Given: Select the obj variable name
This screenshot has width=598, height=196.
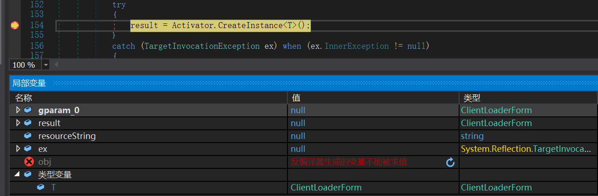Looking at the screenshot, I should click(44, 162).
